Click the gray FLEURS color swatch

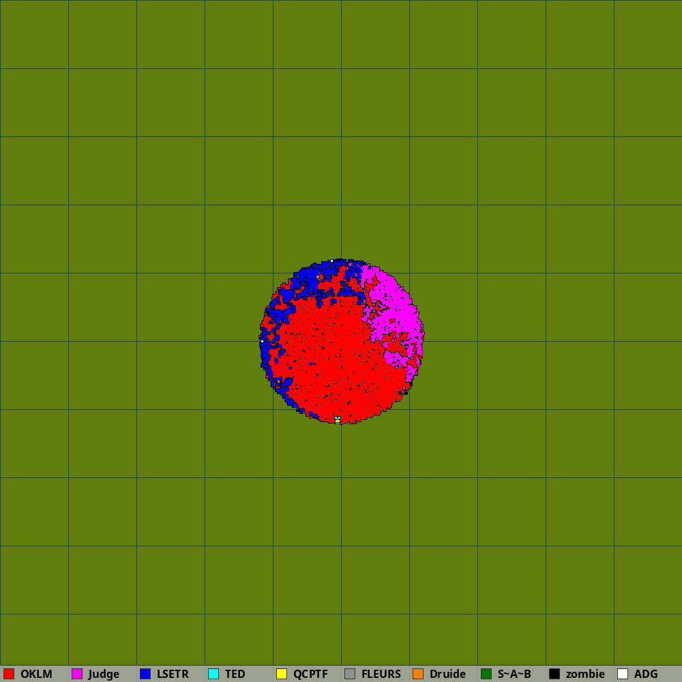pos(350,674)
